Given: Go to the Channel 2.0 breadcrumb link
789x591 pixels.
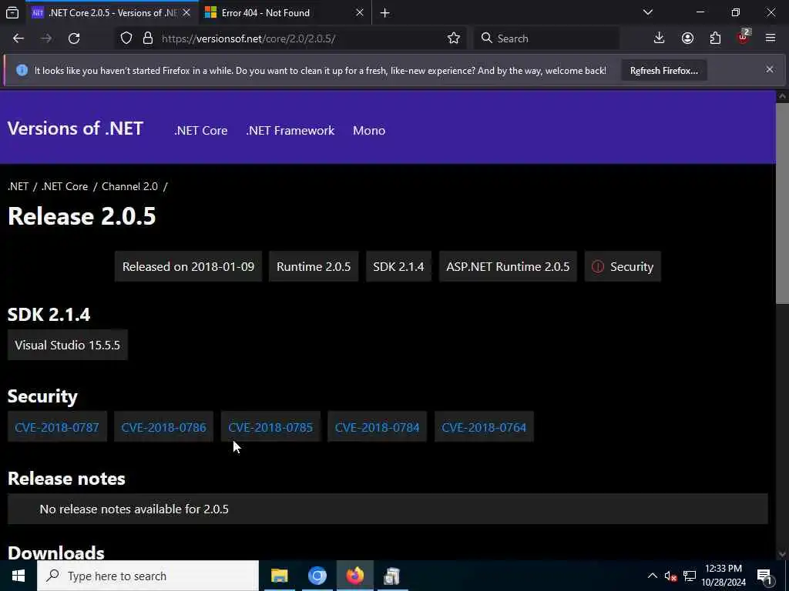Looking at the screenshot, I should click(129, 186).
